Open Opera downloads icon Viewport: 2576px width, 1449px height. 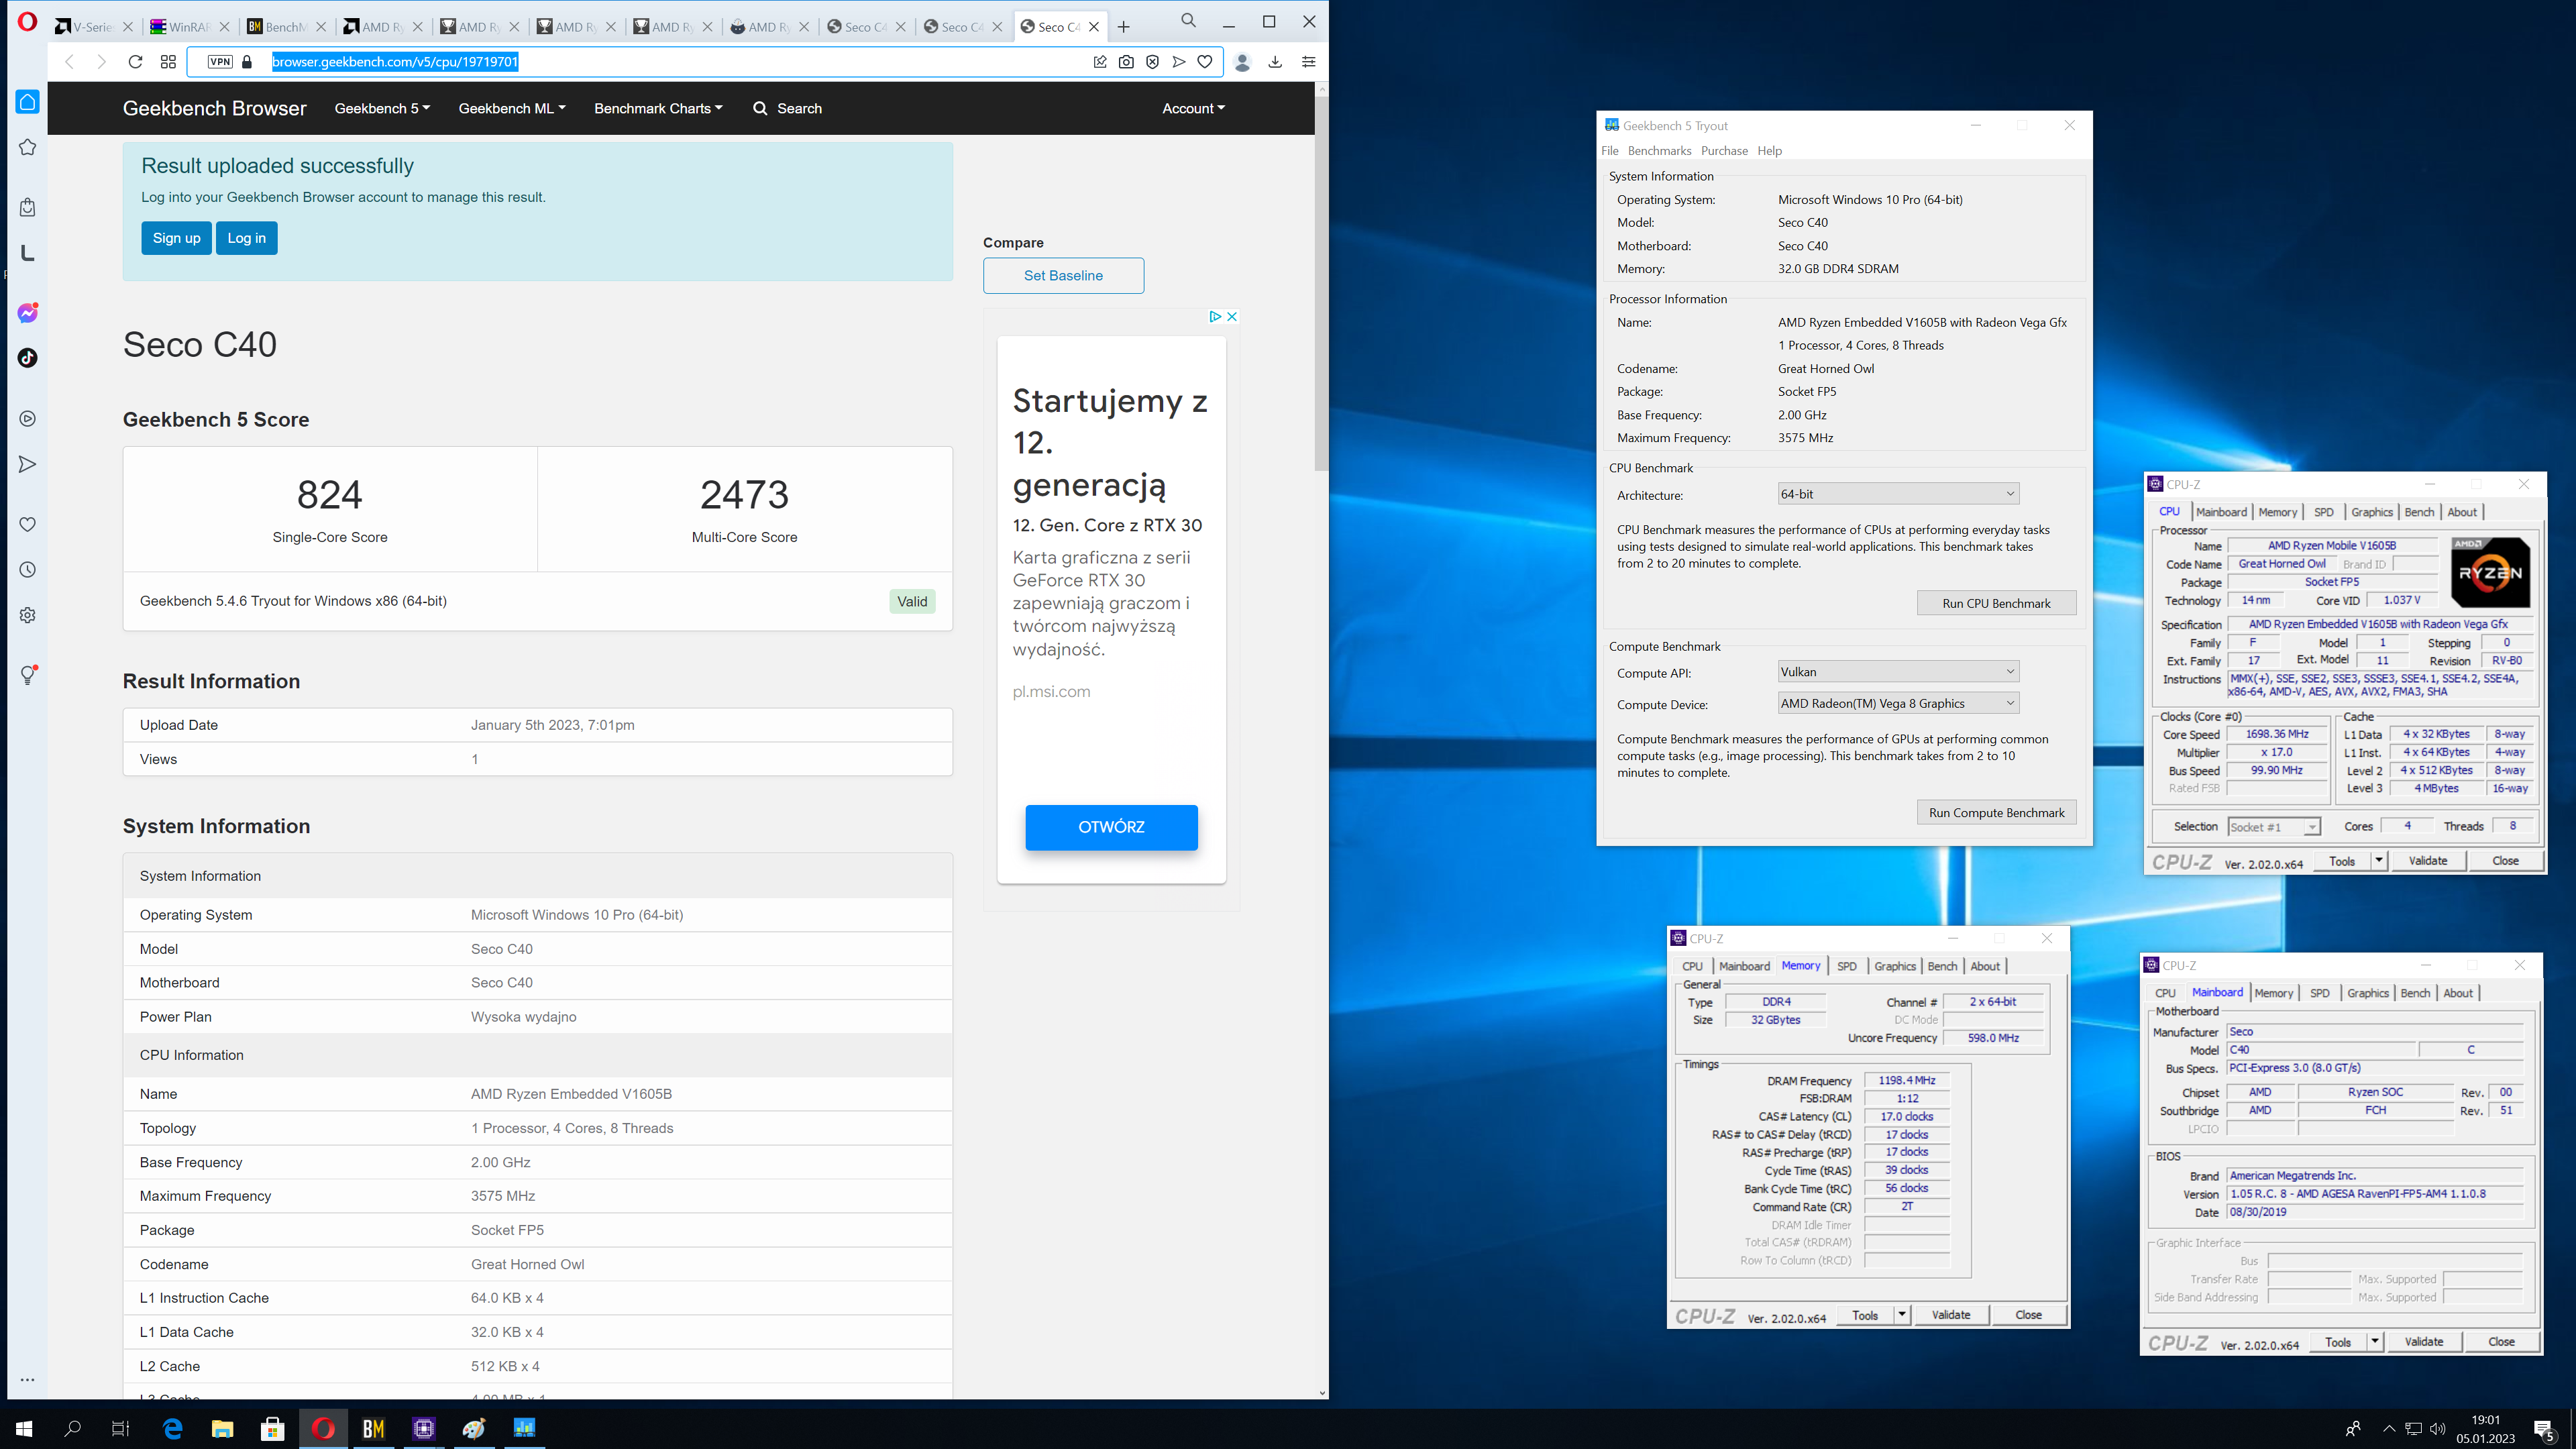[1275, 62]
